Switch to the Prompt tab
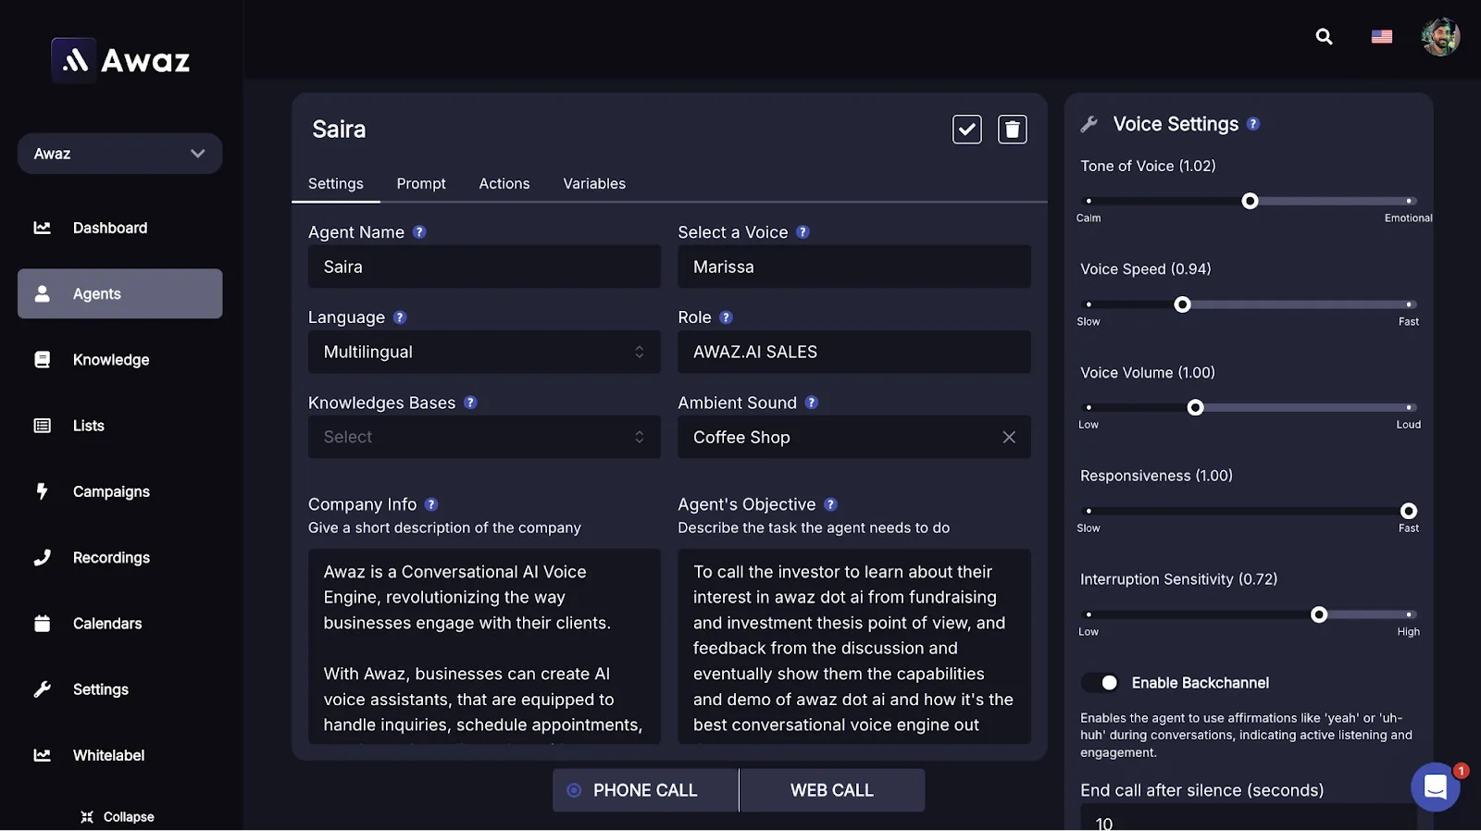 [x=421, y=183]
